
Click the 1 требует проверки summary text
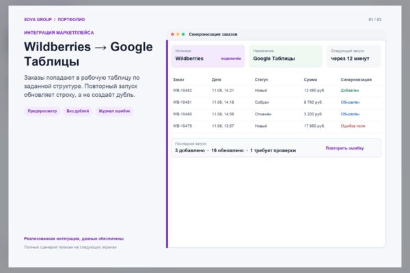(273, 150)
